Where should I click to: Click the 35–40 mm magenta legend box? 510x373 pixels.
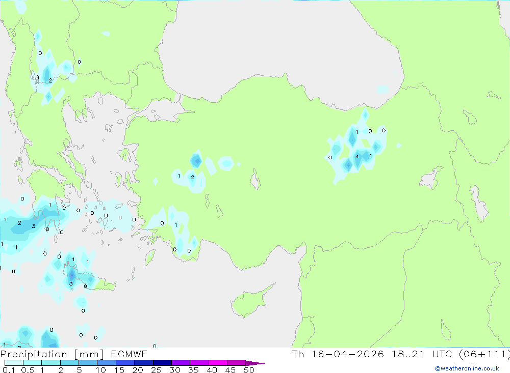[x=199, y=363]
